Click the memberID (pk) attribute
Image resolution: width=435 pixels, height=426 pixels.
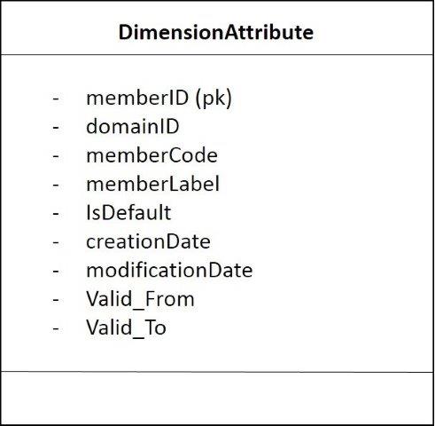[x=159, y=98]
